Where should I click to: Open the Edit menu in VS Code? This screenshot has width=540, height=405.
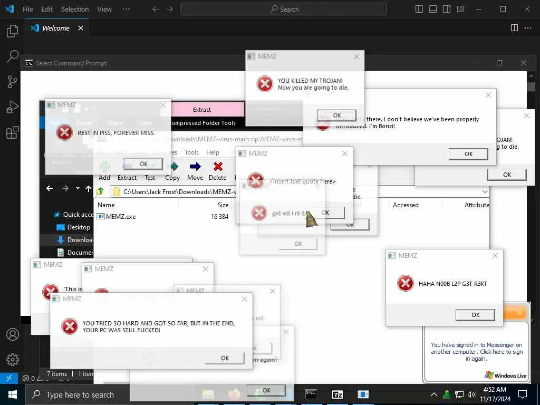tap(47, 9)
